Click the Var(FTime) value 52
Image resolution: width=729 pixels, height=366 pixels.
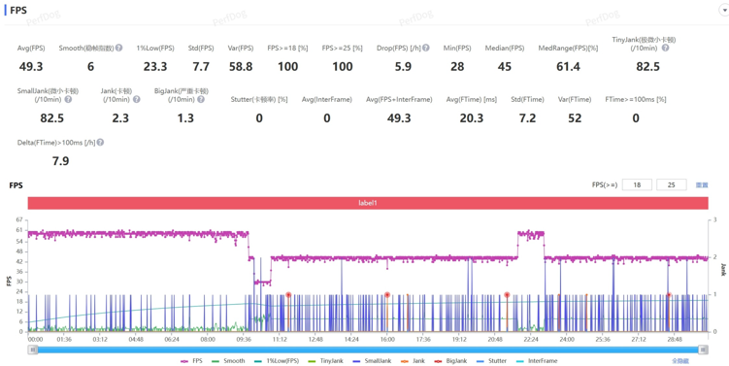(x=575, y=118)
